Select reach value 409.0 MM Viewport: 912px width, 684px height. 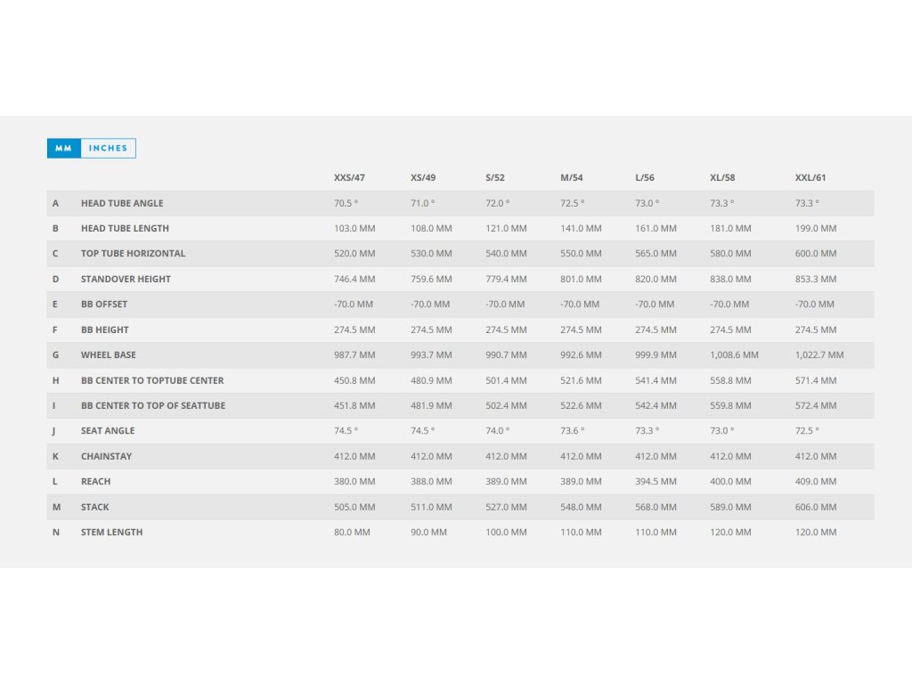click(816, 482)
